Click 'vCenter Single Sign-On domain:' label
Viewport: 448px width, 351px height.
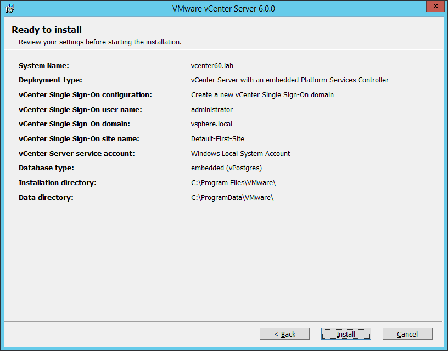pos(74,124)
